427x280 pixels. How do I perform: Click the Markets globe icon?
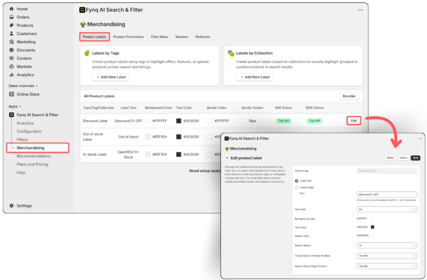11,66
